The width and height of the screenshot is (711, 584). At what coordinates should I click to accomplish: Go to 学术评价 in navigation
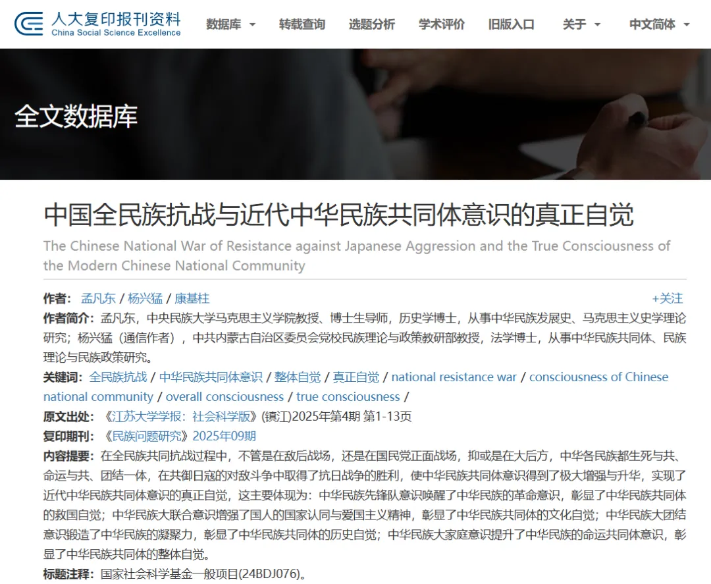[x=442, y=24]
